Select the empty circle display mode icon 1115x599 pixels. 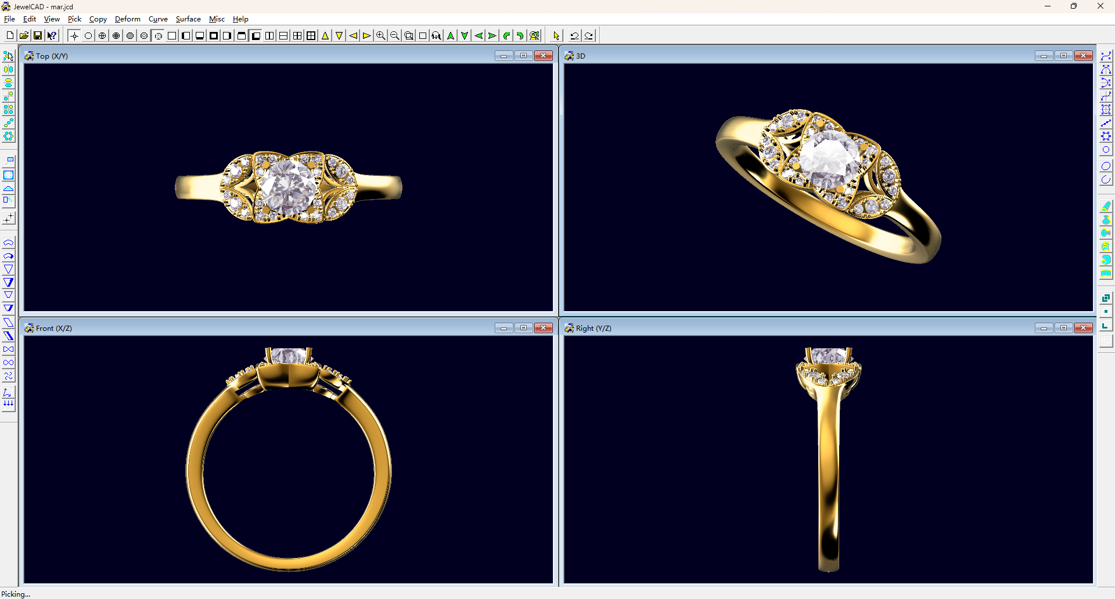click(x=88, y=35)
